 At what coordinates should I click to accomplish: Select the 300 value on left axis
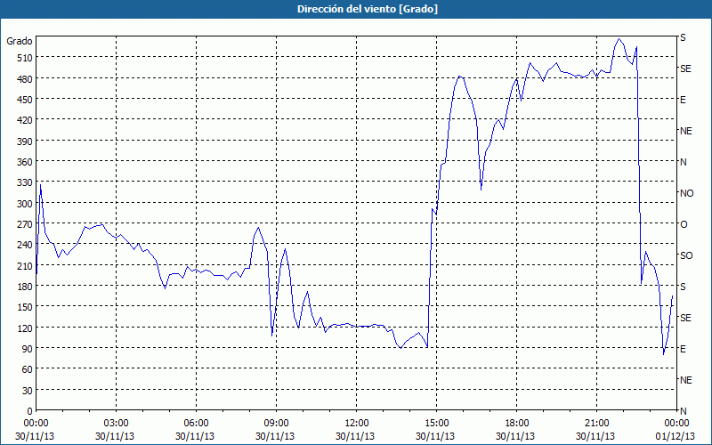point(25,204)
